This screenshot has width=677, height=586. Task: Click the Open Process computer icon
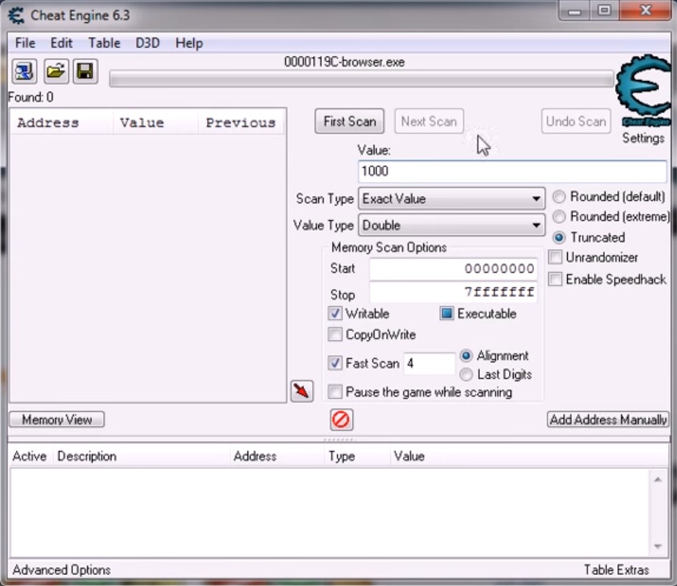24,72
